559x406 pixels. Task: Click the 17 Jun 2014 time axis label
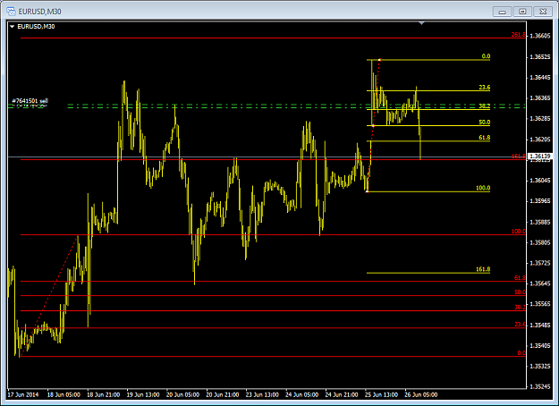[23, 394]
